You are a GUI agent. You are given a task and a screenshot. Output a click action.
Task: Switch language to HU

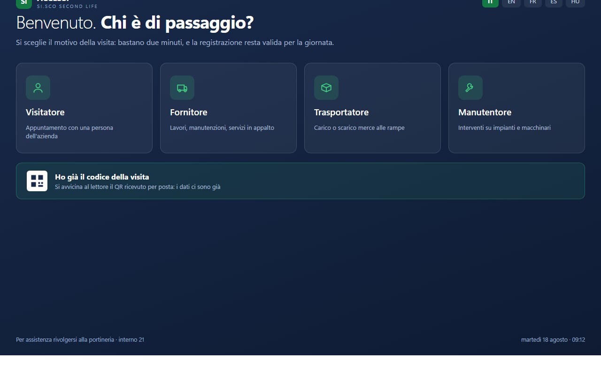coord(575,2)
